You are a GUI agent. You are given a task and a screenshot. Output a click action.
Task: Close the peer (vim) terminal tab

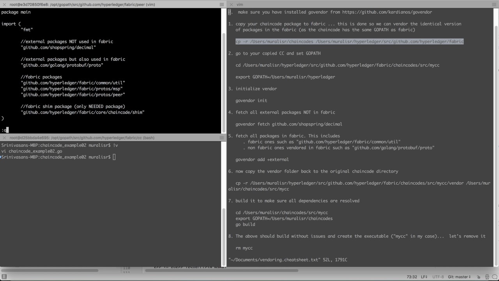pyautogui.click(x=4, y=4)
